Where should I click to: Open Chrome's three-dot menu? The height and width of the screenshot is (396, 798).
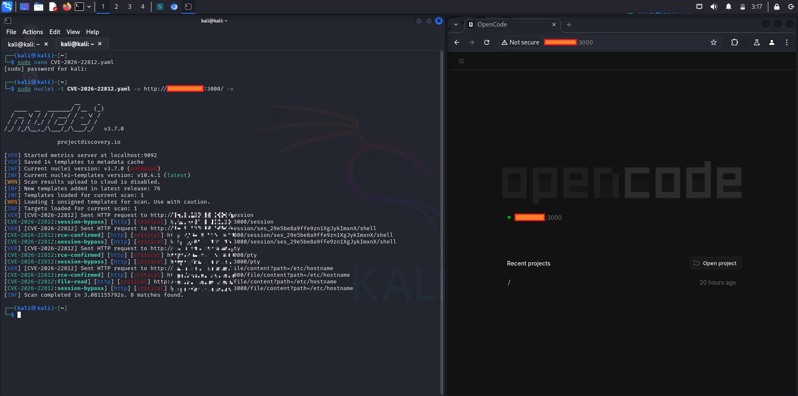pos(786,42)
